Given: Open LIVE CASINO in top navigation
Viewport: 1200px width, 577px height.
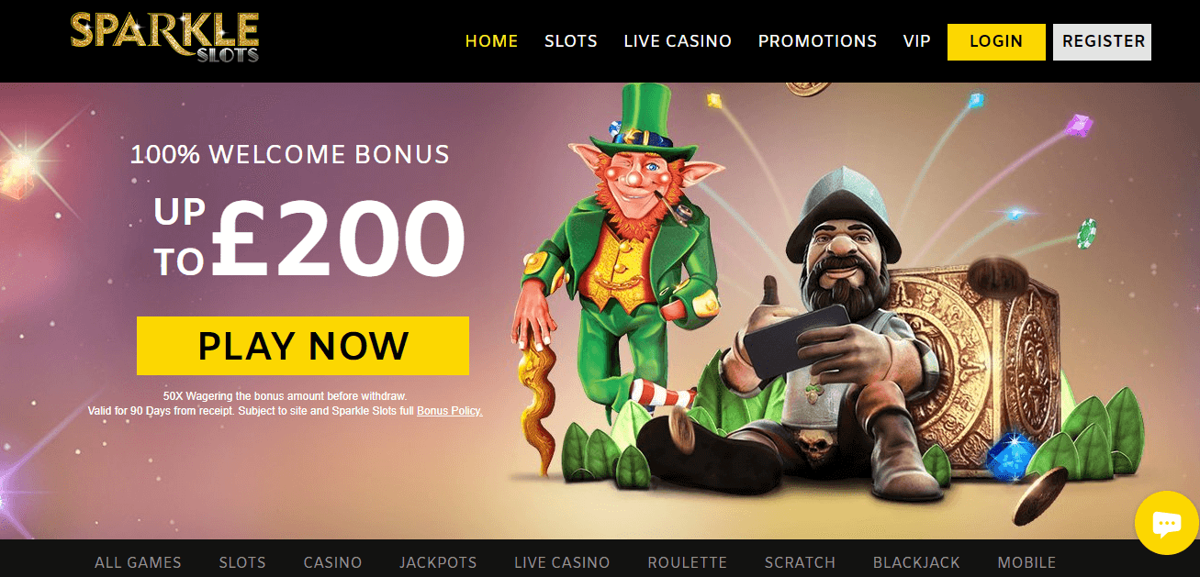Looking at the screenshot, I should point(678,41).
